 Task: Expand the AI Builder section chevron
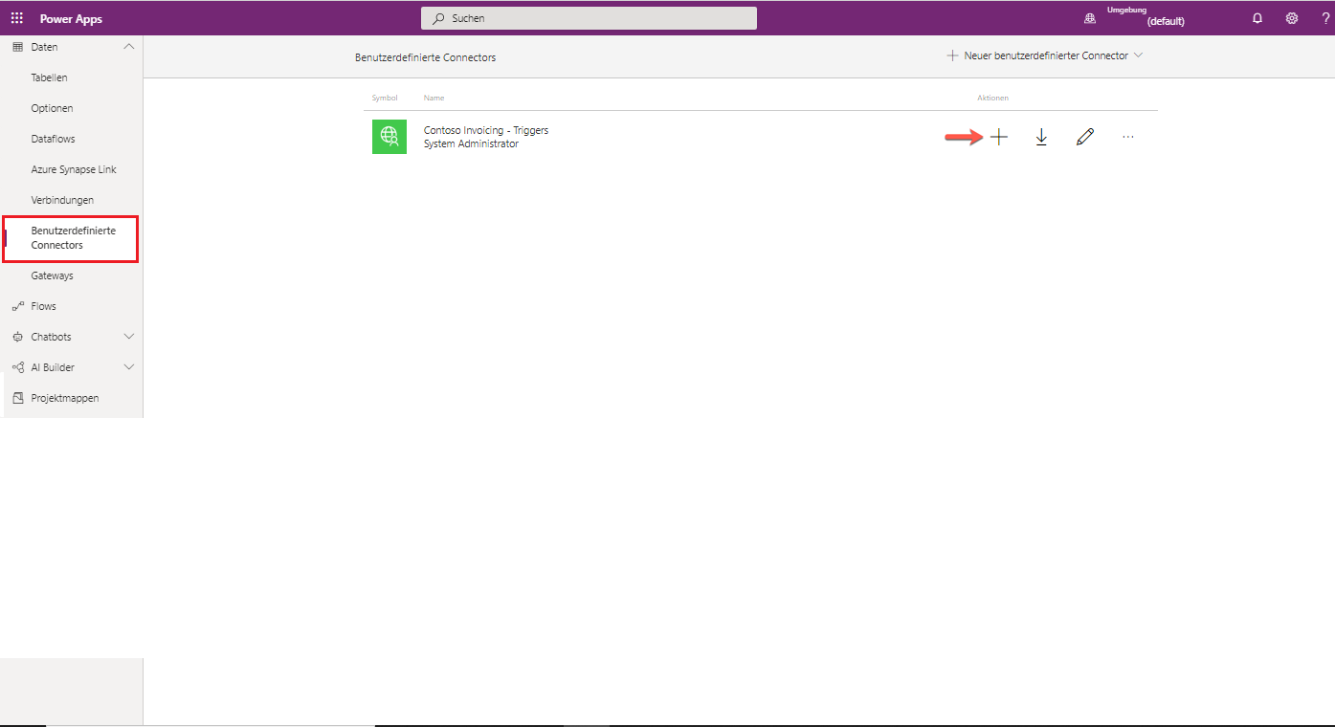click(x=129, y=367)
